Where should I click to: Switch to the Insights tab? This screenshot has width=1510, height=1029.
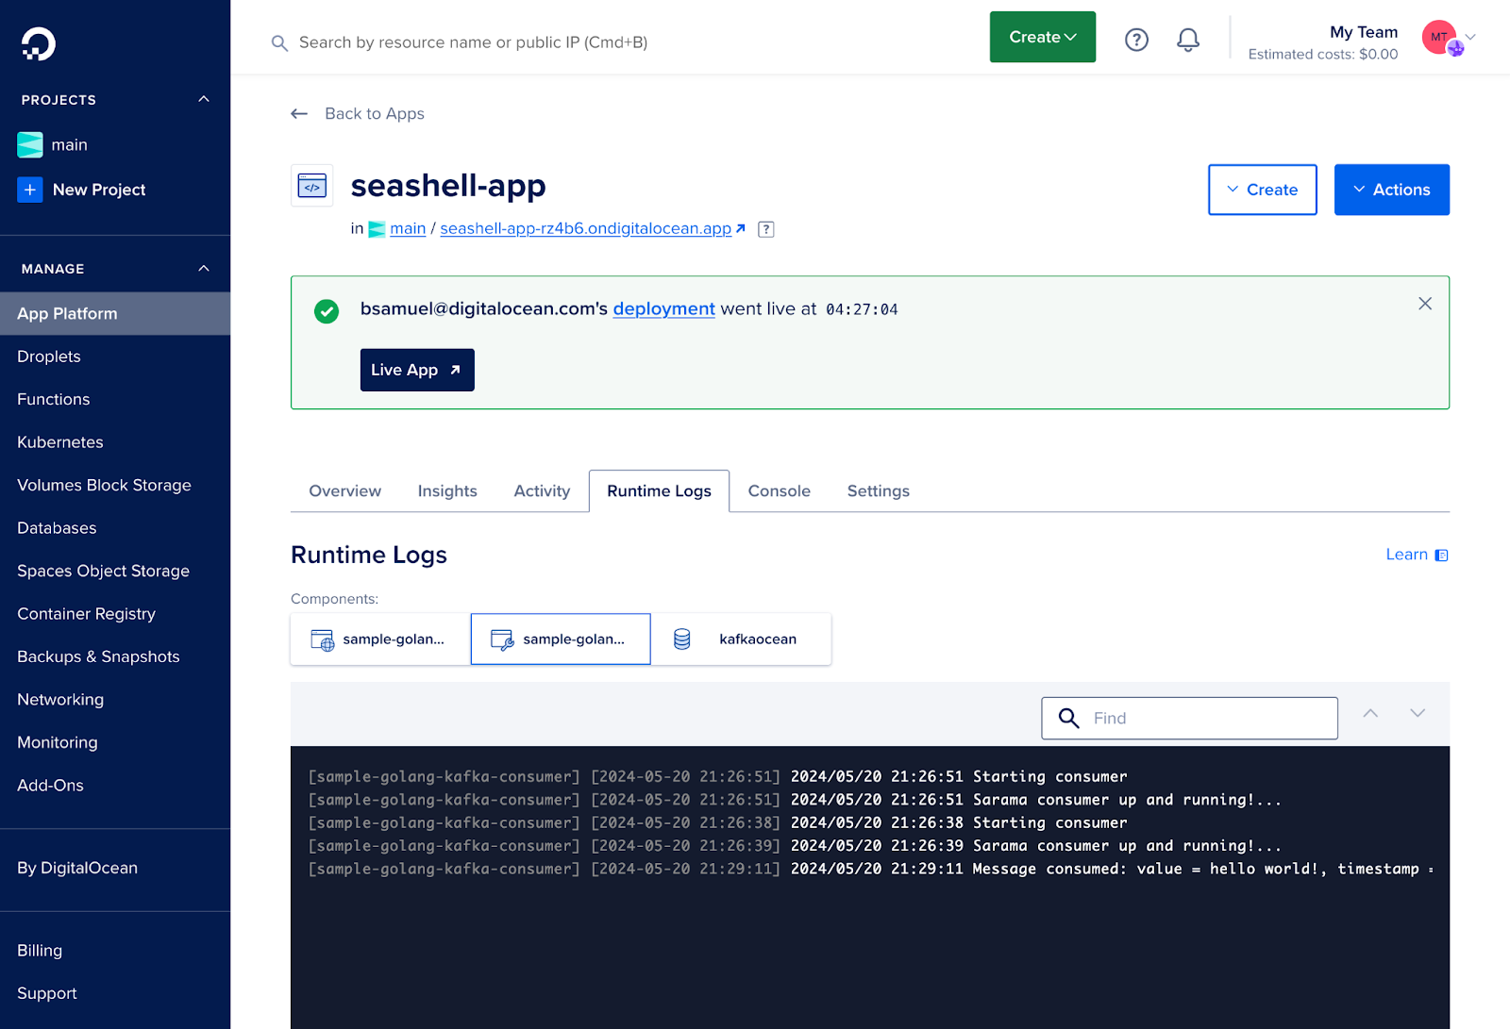(447, 491)
